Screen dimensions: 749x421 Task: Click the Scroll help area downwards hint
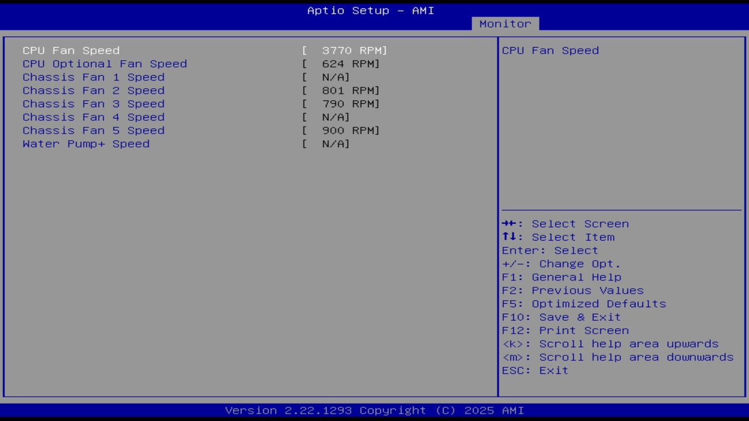pyautogui.click(x=618, y=357)
